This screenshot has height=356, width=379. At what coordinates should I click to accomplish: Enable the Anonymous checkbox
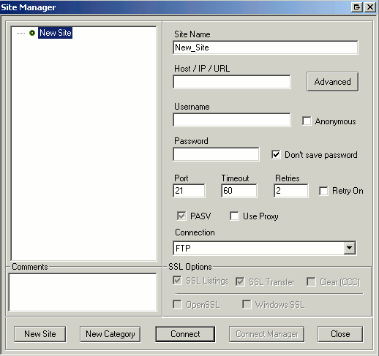click(307, 121)
